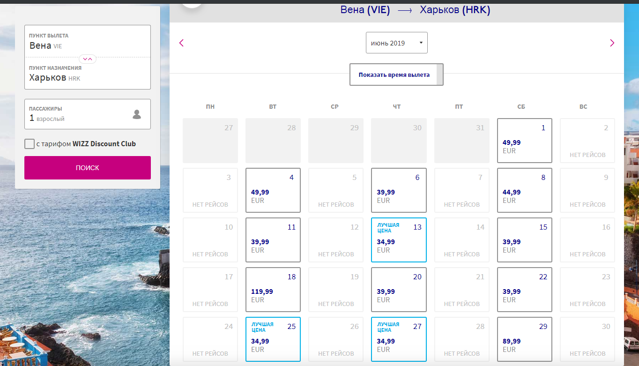Click June 3 cell with no flights
The height and width of the screenshot is (366, 639).
(210, 190)
